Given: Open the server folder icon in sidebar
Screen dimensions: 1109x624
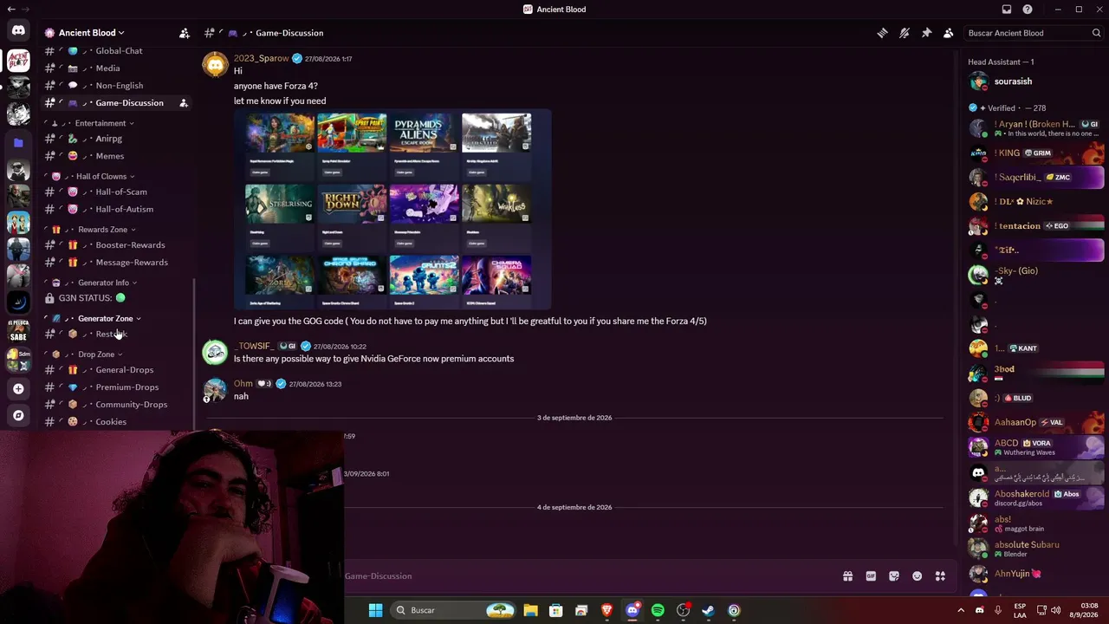Looking at the screenshot, I should click(18, 142).
